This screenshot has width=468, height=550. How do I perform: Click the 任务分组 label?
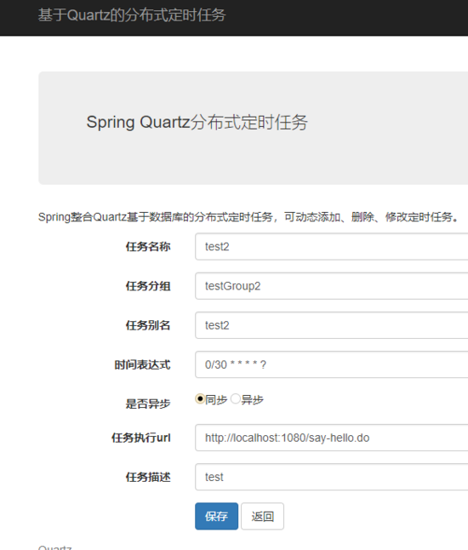[x=148, y=286]
